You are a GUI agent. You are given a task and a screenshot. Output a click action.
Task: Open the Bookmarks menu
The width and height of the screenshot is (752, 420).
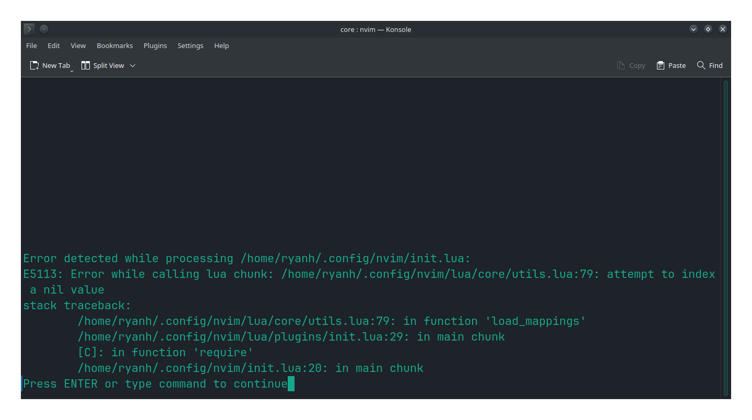[114, 45]
